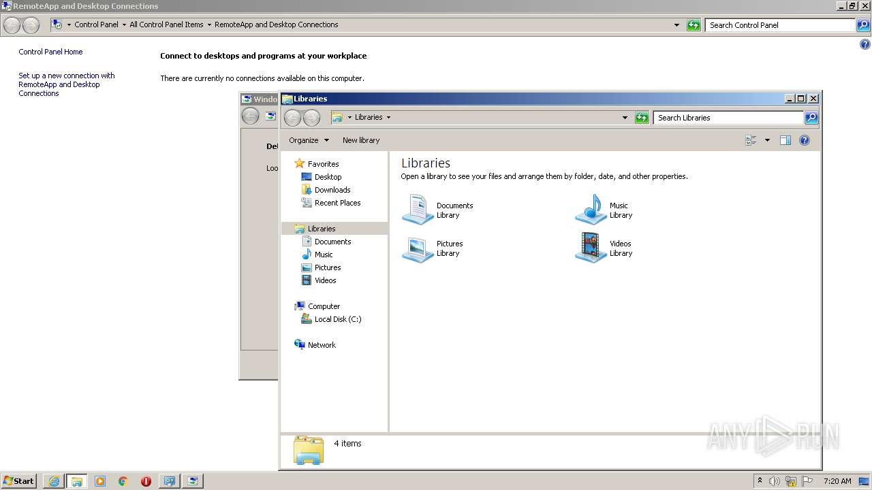Expand the view options dropdown arrow
The width and height of the screenshot is (872, 490).
point(767,140)
